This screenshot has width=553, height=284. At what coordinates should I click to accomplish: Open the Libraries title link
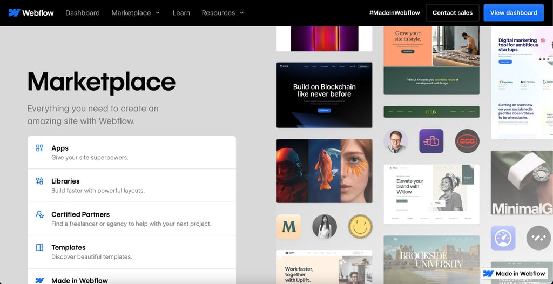(x=65, y=181)
